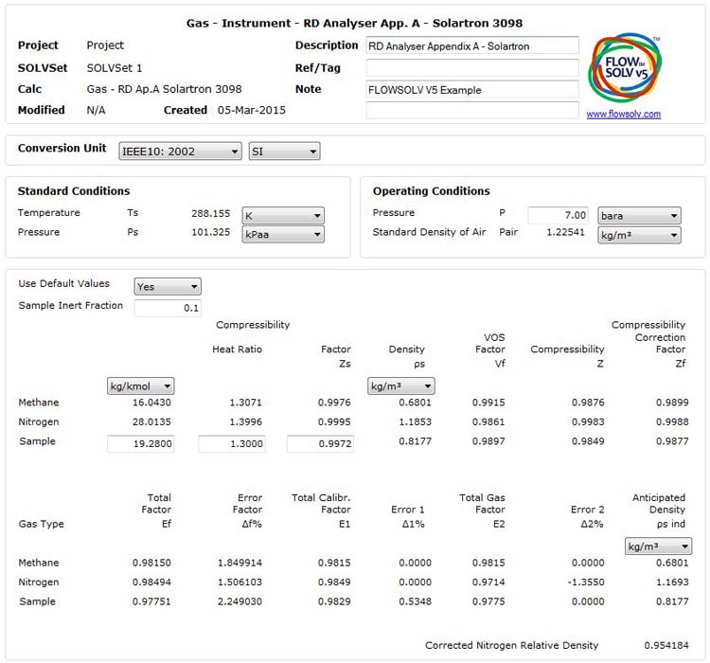The image size is (710, 663).
Task: Click the SOLVSet 1 value
Action: 115,68
